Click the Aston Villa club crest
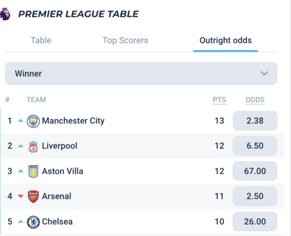The height and width of the screenshot is (236, 291). pyautogui.click(x=33, y=171)
